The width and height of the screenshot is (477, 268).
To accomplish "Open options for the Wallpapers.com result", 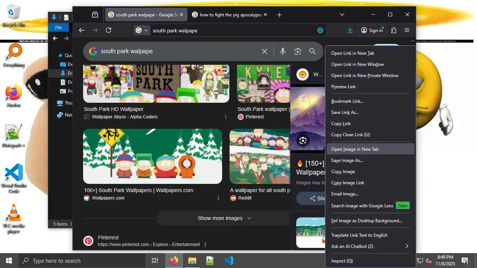I will [218, 198].
